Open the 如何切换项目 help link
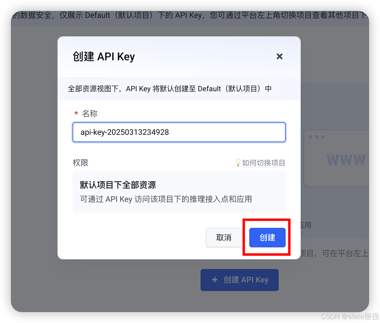This screenshot has width=380, height=323. point(264,163)
